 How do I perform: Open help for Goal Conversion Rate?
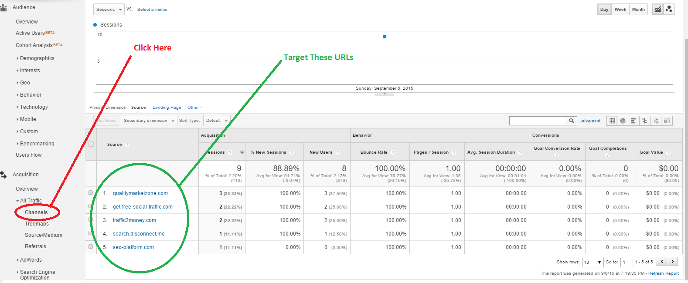pos(556,155)
